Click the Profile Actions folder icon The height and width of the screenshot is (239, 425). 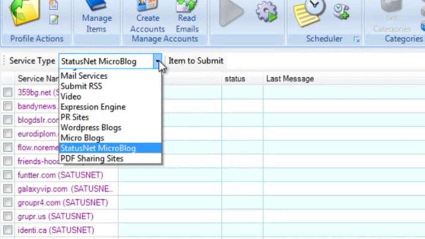[25, 13]
